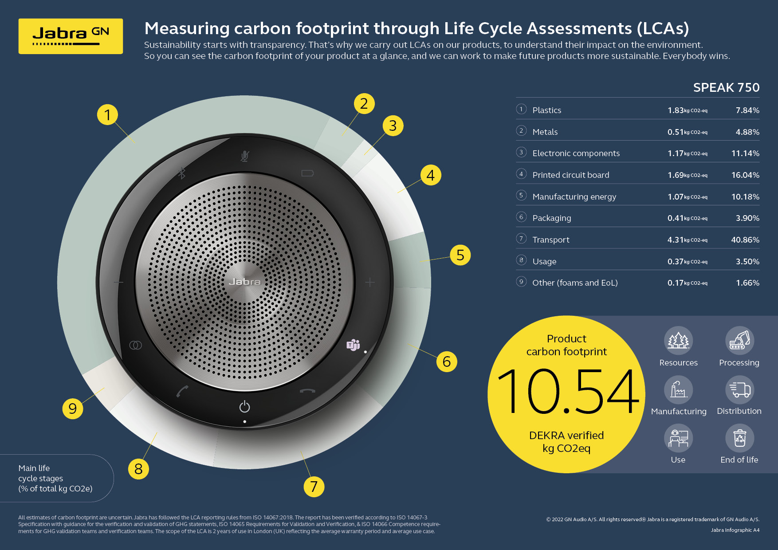This screenshot has height=550, width=778.
Task: Click the link speakers icon on speaker
Action: [136, 345]
